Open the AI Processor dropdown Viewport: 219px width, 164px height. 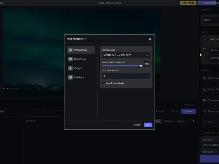(x=126, y=55)
